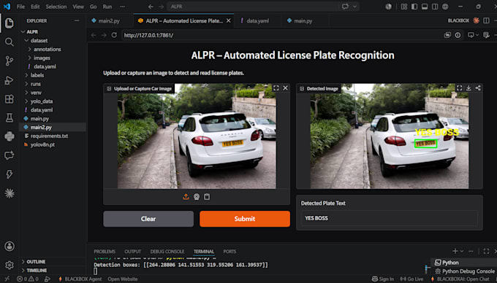
Task: View the Detected Image fullscreen
Action: 459,88
